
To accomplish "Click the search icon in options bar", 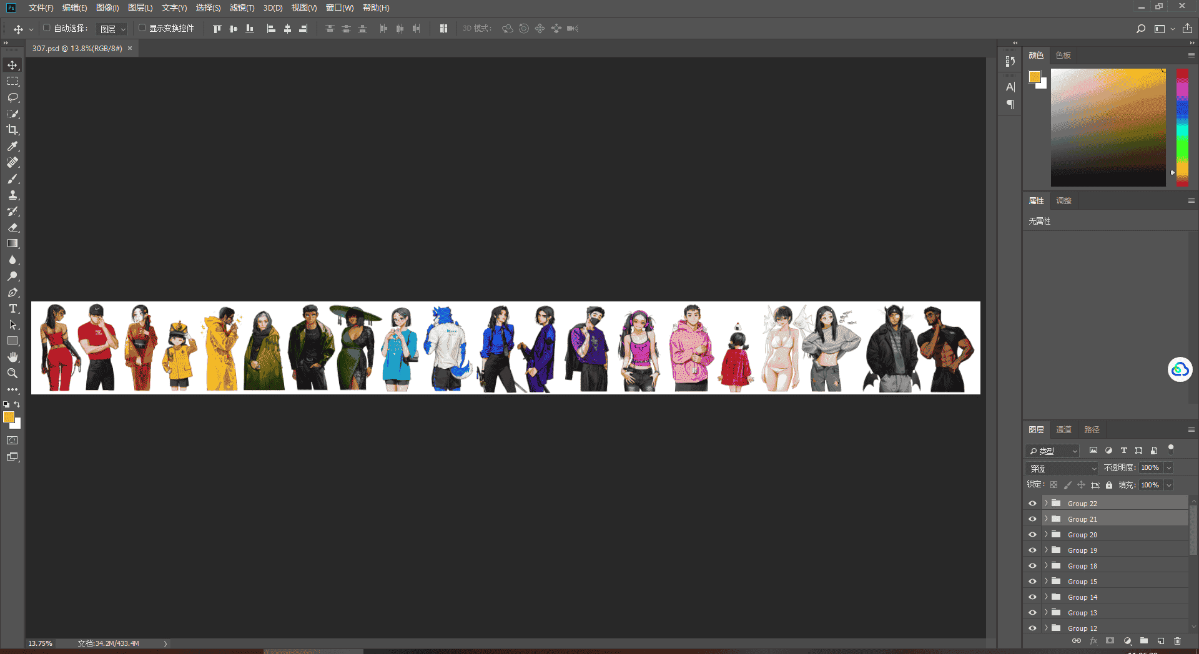I will pos(1140,29).
